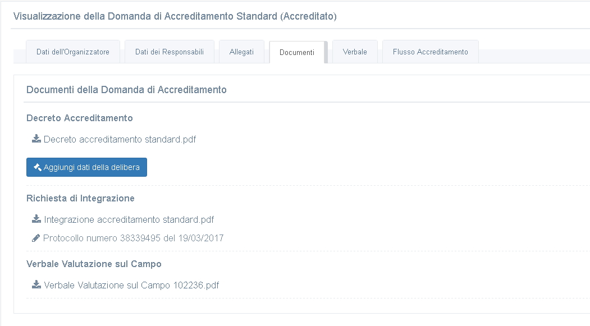Go to the Verbale tab
The image size is (590, 326).
(x=355, y=52)
